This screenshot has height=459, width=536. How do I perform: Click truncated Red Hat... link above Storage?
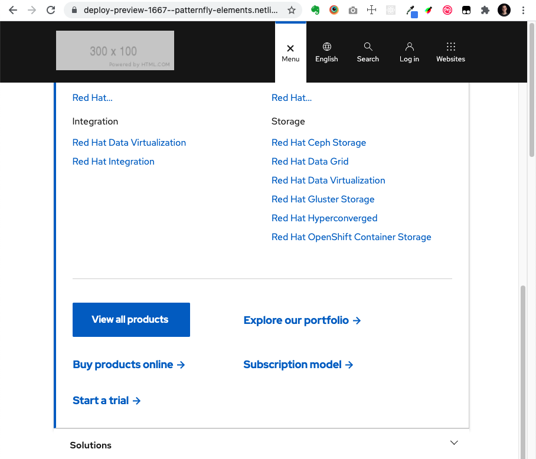coord(292,98)
